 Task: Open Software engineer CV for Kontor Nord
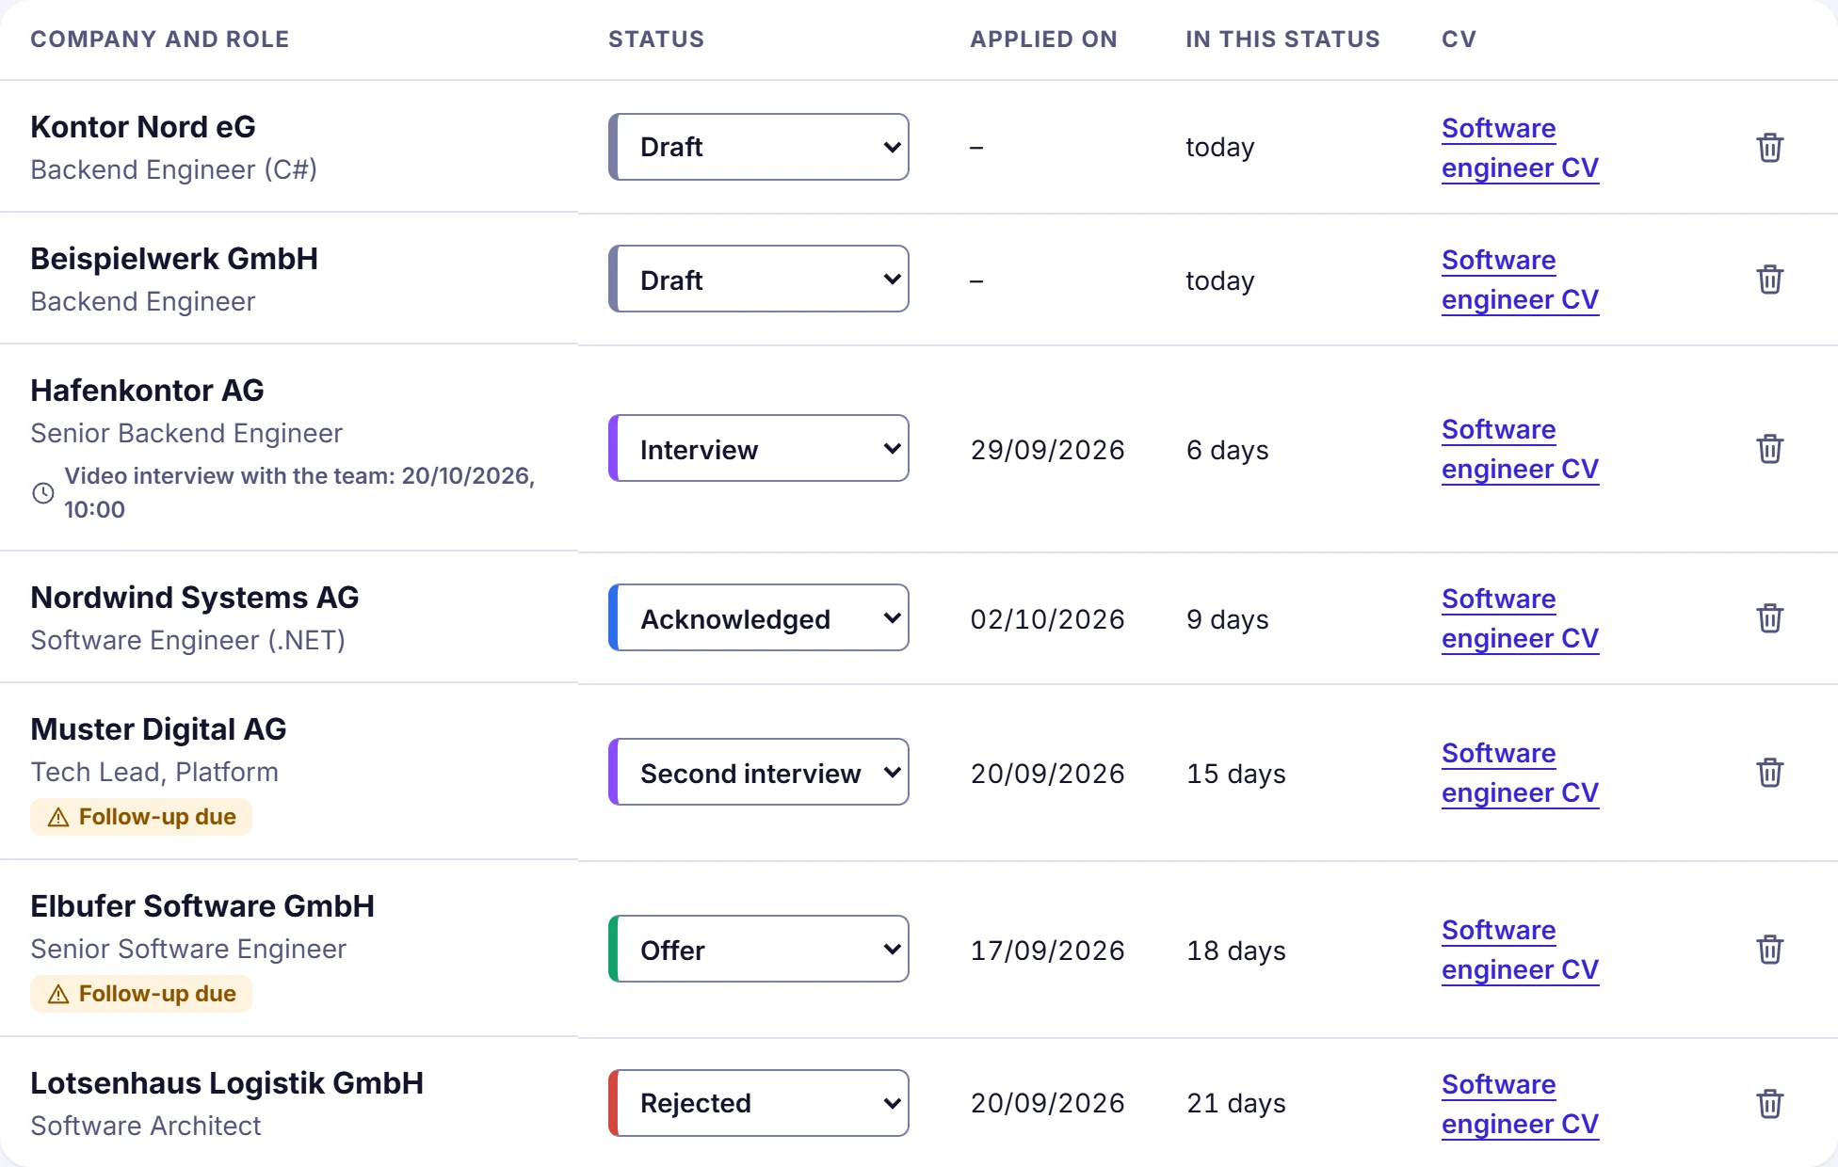[x=1520, y=148]
